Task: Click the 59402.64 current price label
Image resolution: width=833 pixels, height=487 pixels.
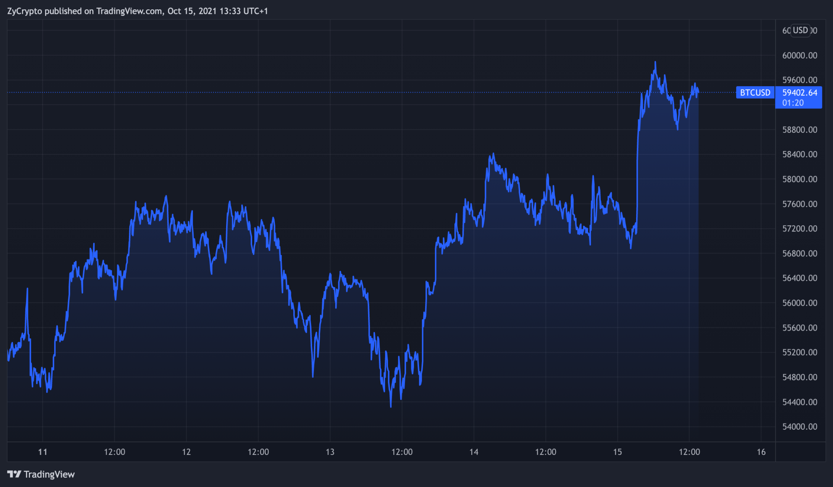Action: click(800, 93)
